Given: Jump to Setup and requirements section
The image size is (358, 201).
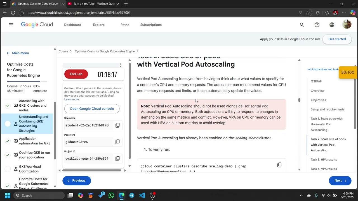Looking at the screenshot, I should point(328,109).
